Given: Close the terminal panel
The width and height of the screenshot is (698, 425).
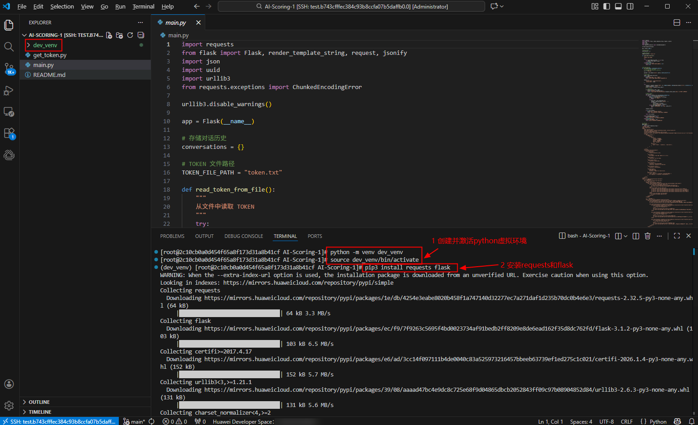Looking at the screenshot, I should point(689,236).
